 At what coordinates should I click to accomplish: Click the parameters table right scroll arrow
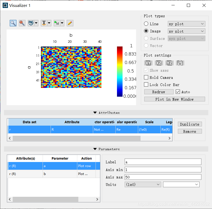pyautogui.click(x=97, y=199)
